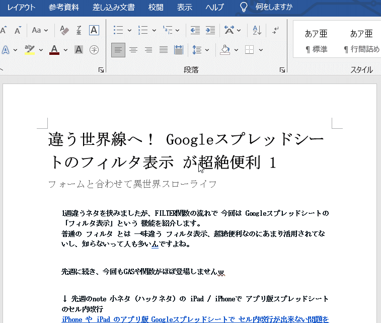Click the Text Effects A icon

tap(6, 50)
